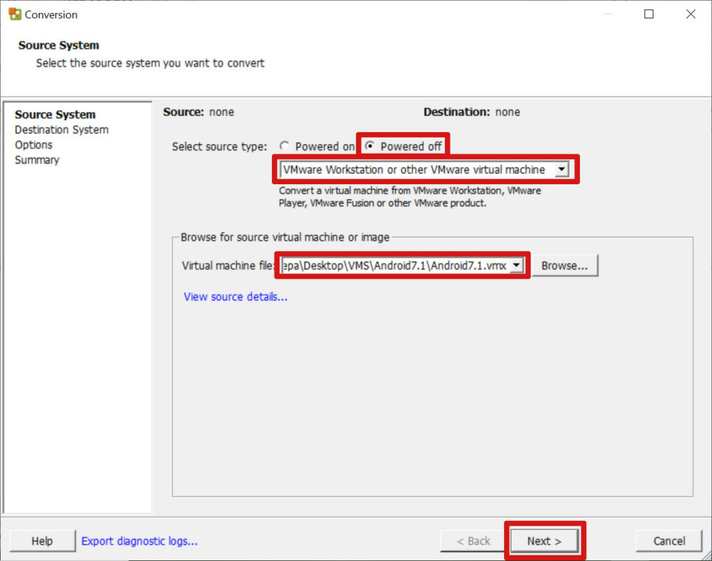Open the Help button
This screenshot has width=712, height=561.
point(42,541)
